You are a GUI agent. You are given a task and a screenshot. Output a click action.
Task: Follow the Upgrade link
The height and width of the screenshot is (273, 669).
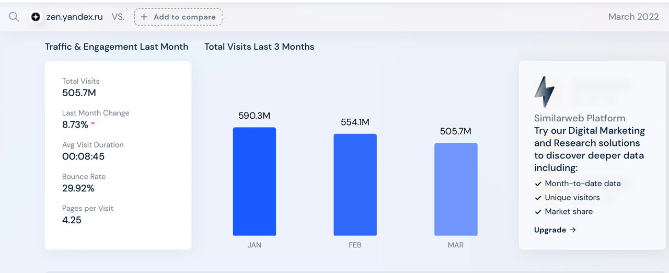tap(555, 230)
